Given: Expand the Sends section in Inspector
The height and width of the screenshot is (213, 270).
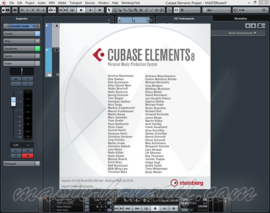Looking at the screenshot, I should (x=19, y=56).
